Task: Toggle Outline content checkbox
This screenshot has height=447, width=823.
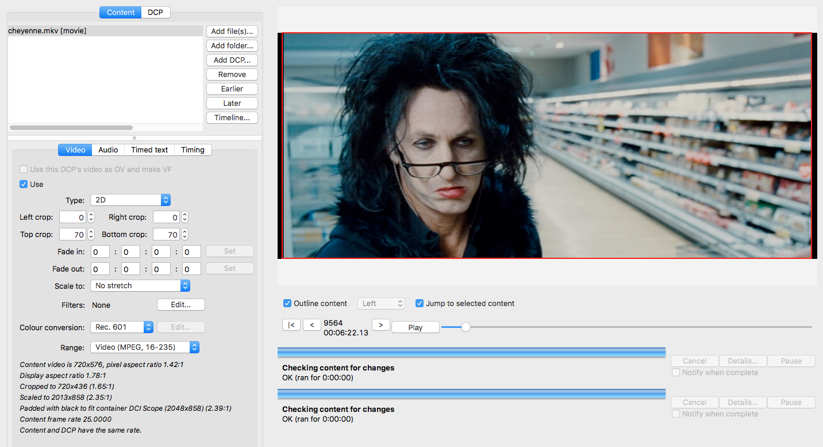Action: click(287, 303)
